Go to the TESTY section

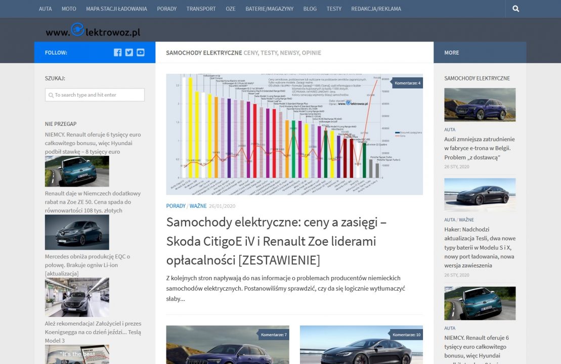click(334, 9)
